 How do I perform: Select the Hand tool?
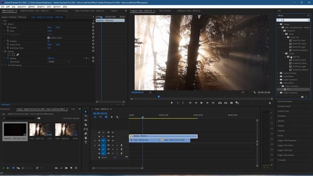(86, 138)
